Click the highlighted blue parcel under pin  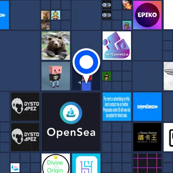[86, 86]
